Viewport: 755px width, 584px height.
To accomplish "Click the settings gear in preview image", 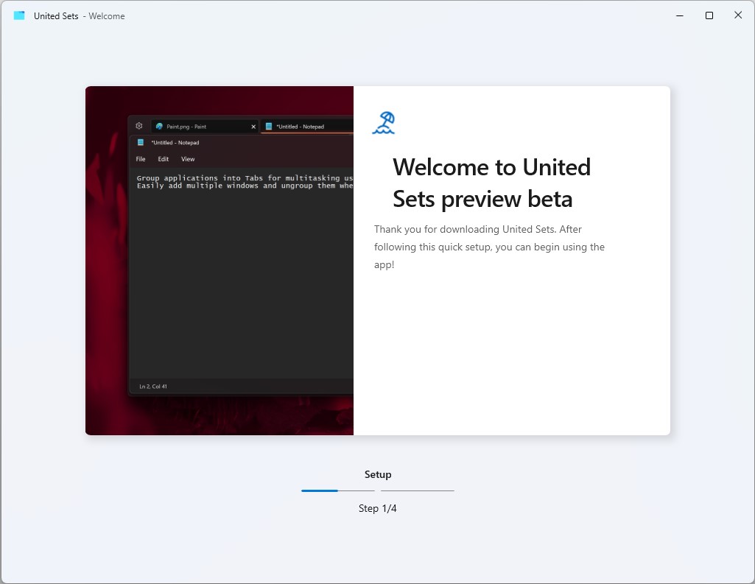I will 139,126.
